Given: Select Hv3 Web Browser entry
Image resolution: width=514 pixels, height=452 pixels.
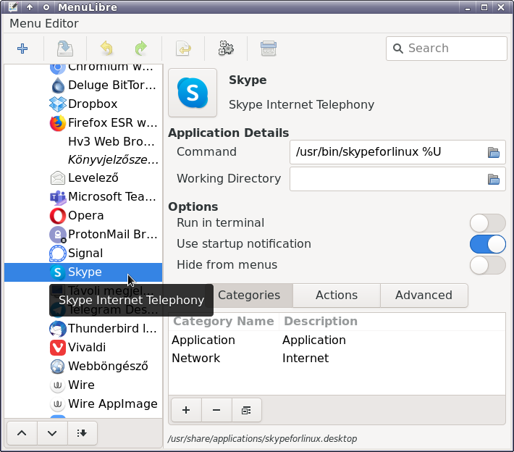Looking at the screenshot, I should tap(83, 141).
